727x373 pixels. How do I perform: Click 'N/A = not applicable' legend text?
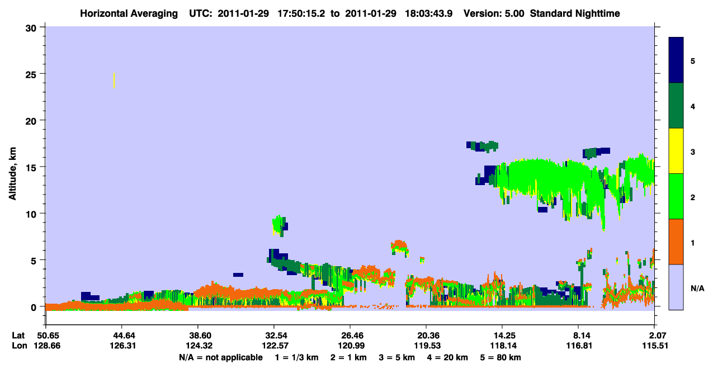pyautogui.click(x=220, y=357)
